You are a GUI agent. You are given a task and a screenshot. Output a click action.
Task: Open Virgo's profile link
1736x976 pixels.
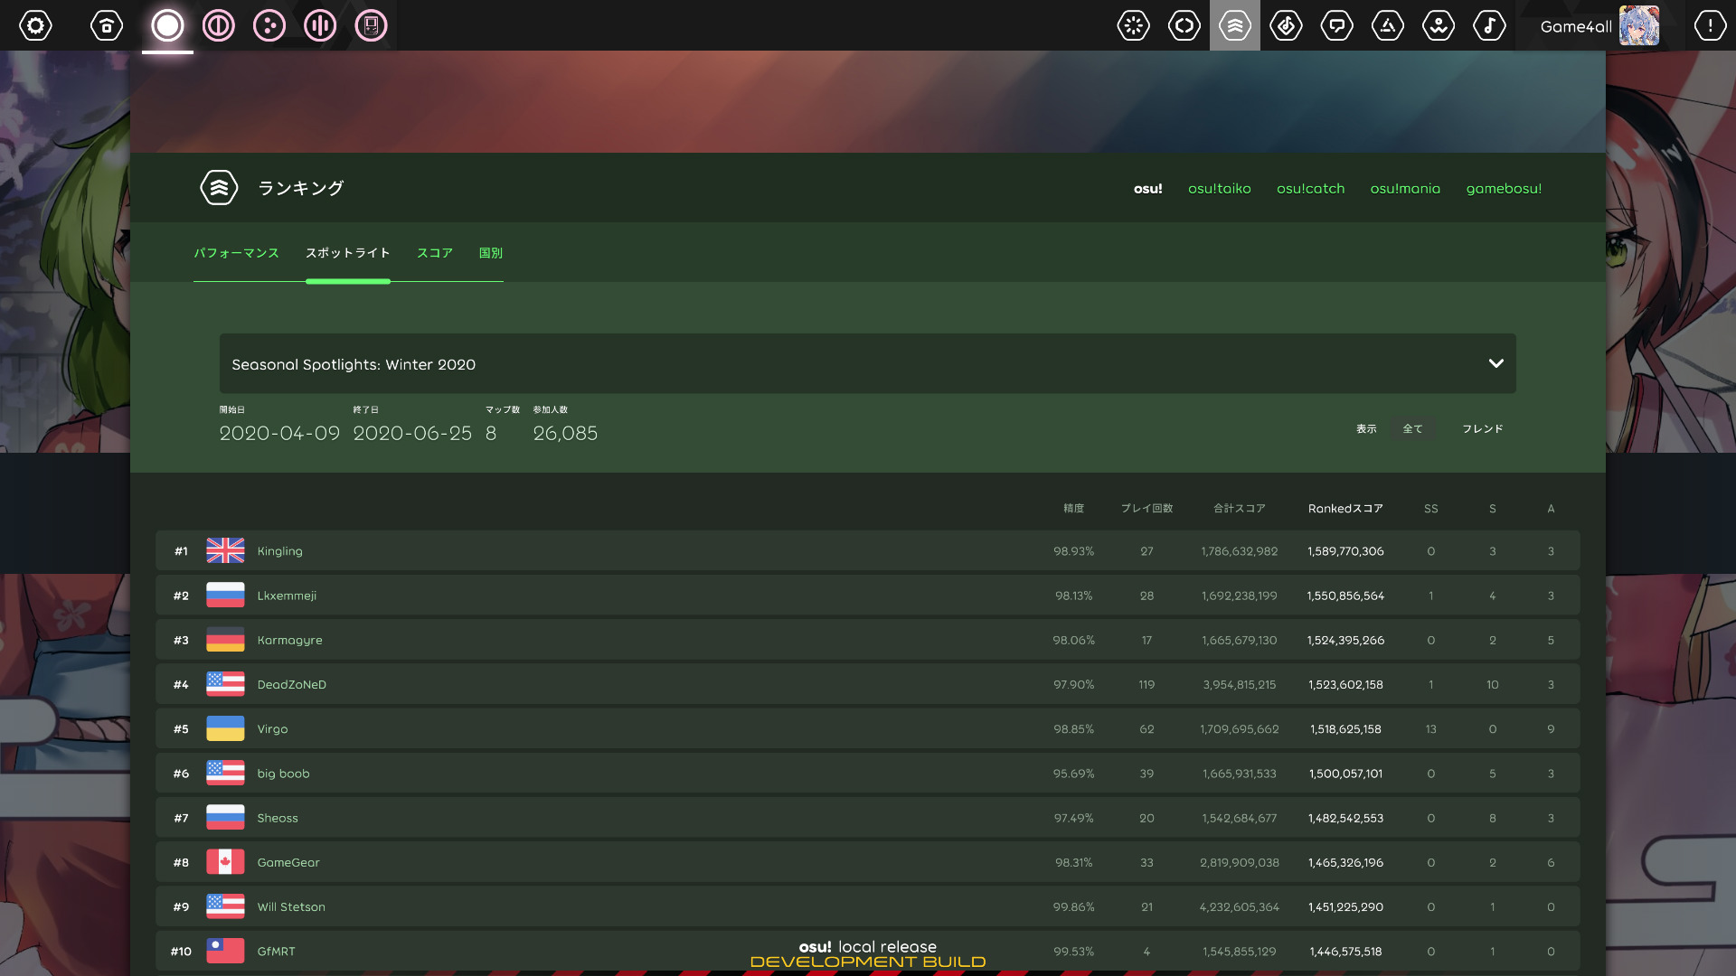point(272,728)
